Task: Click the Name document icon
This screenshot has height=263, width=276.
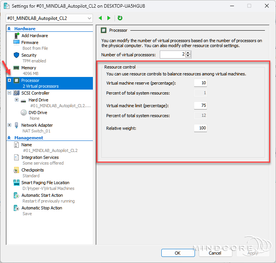Action: click(16, 145)
